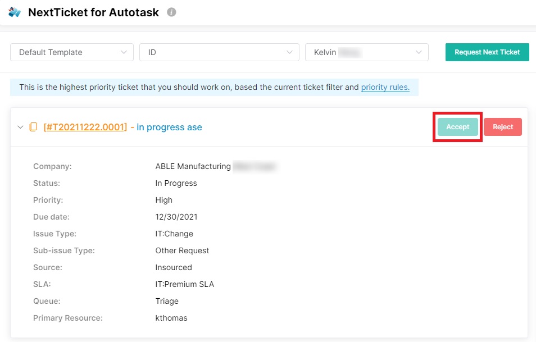Click the 'NextTicket for Autotask' page heading
Viewport: 536px width, 342px height.
click(93, 12)
